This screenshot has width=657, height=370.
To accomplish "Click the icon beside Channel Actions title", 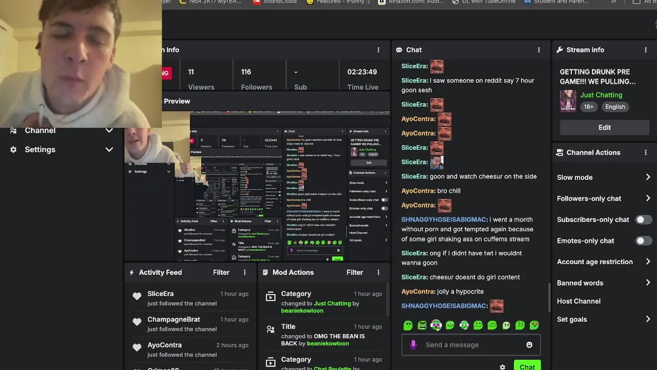I will pyautogui.click(x=560, y=153).
